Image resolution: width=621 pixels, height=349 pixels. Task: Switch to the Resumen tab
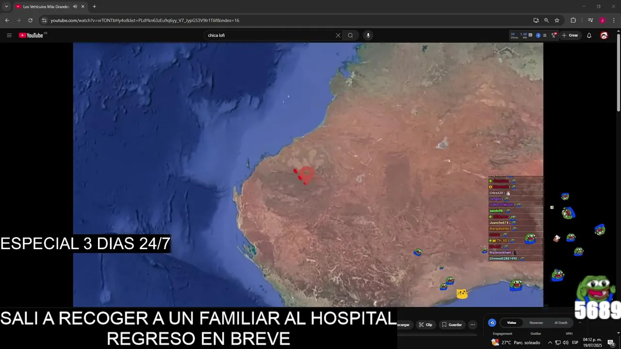pos(536,323)
